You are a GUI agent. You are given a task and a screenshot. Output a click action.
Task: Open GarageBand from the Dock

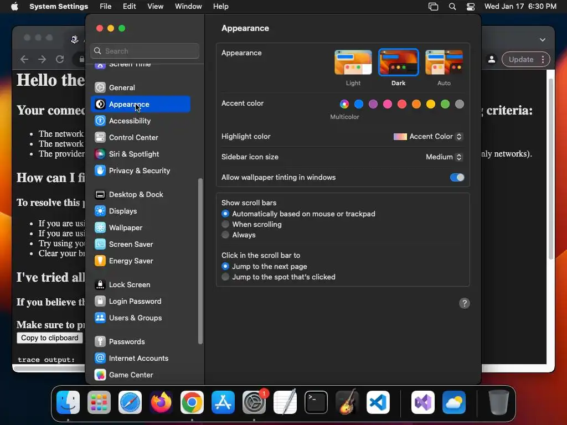pyautogui.click(x=347, y=402)
